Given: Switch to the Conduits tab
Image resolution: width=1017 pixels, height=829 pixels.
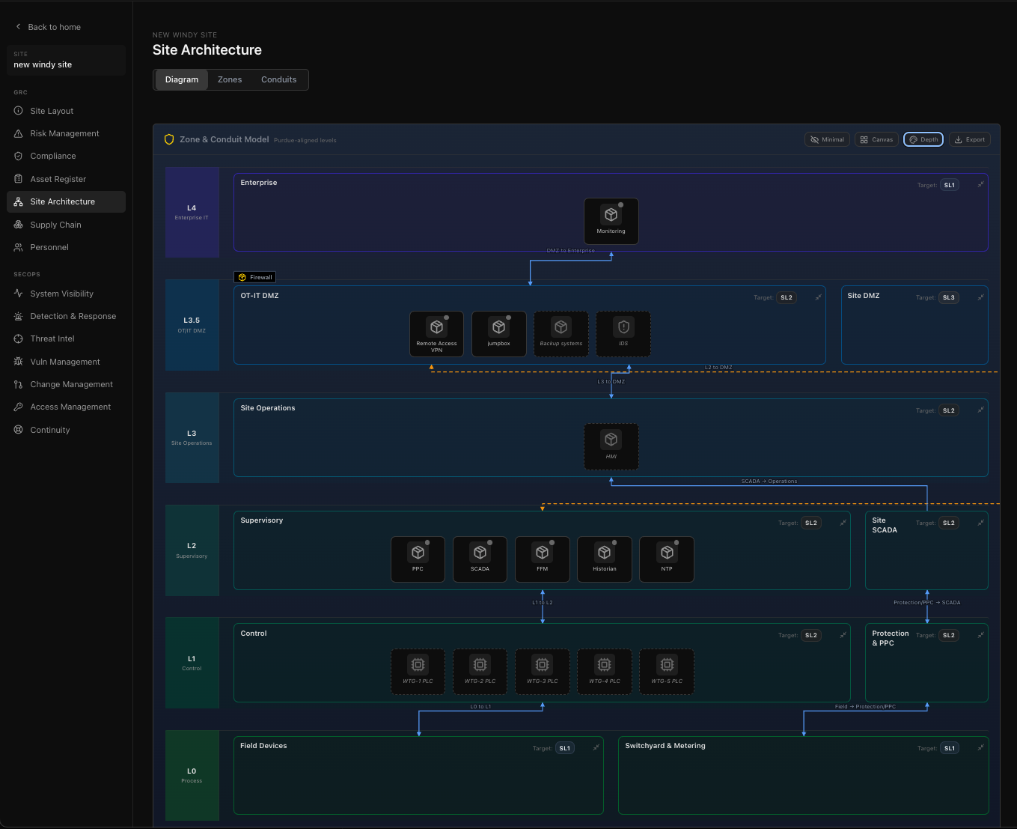Looking at the screenshot, I should tap(278, 79).
